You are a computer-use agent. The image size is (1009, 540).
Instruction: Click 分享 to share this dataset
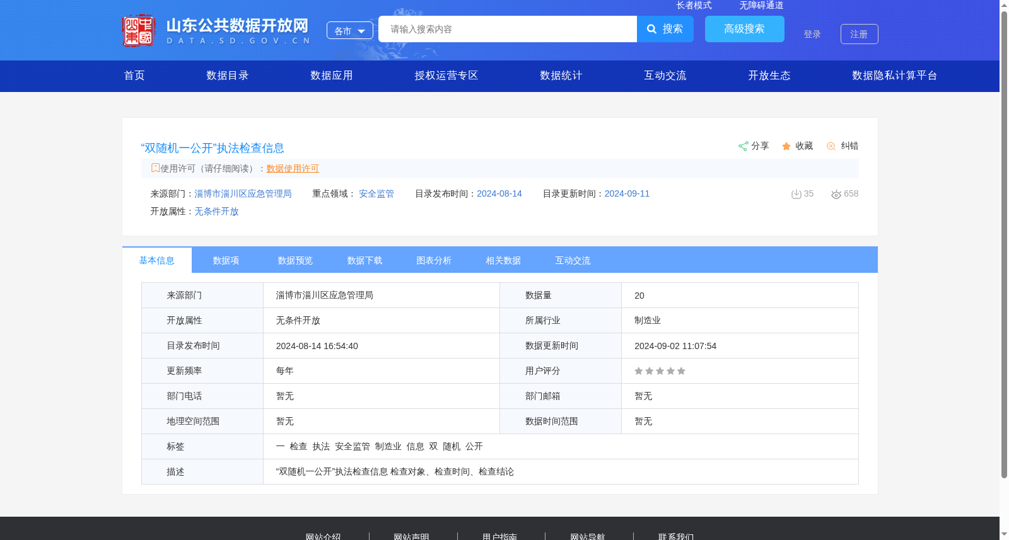point(760,146)
